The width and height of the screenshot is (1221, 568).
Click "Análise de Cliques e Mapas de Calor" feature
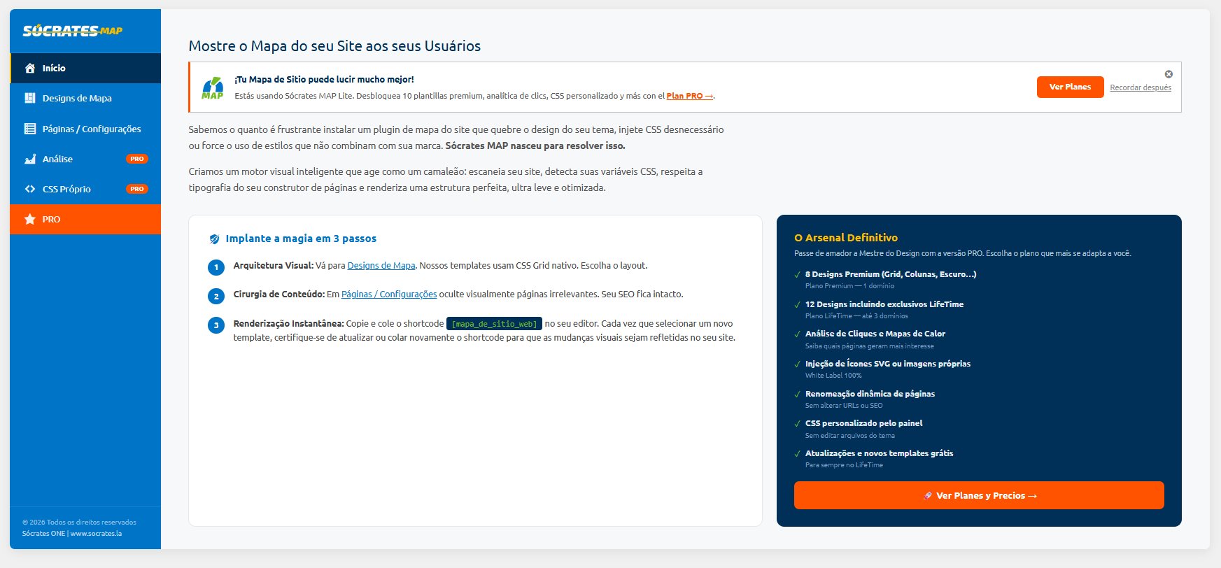point(875,334)
